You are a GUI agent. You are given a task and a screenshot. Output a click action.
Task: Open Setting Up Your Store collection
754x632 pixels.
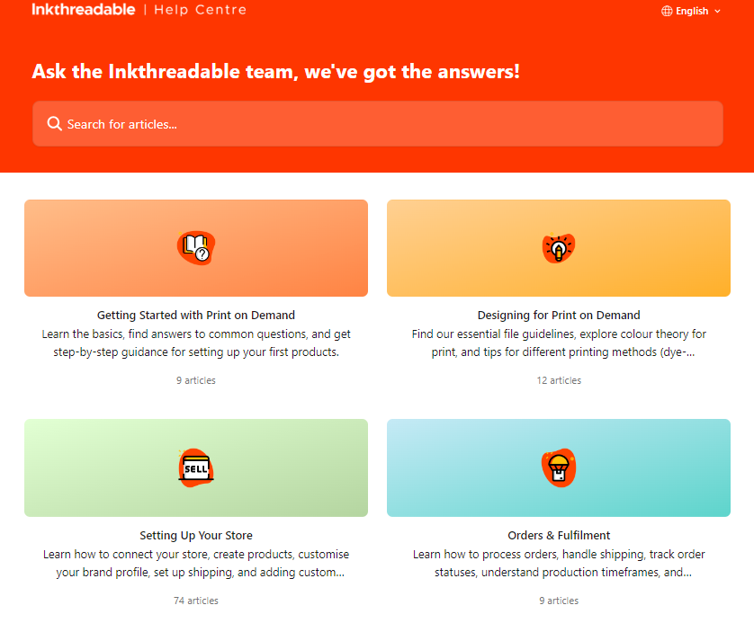tap(196, 536)
